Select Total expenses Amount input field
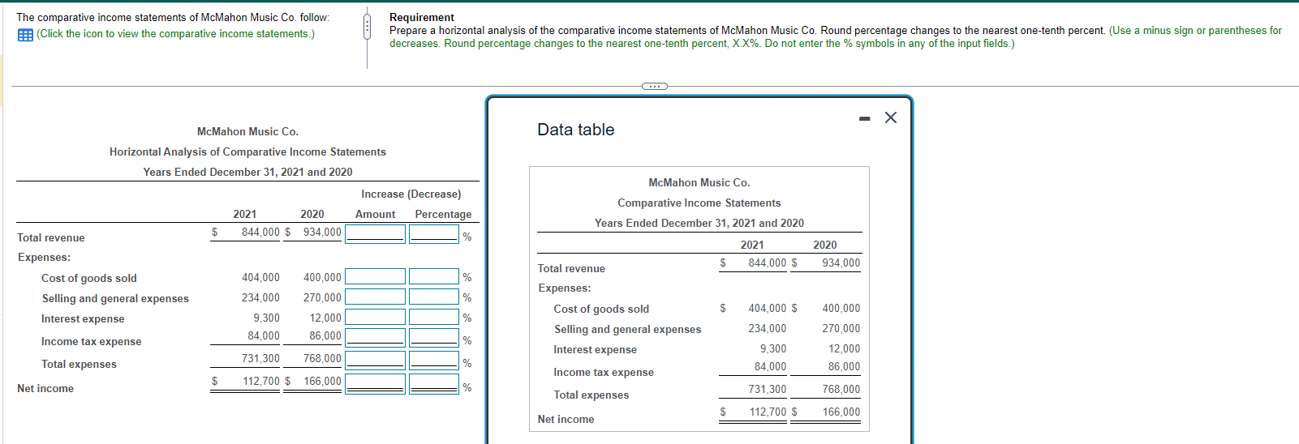This screenshot has height=444, width=1299. (375, 360)
